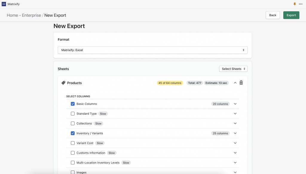The width and height of the screenshot is (306, 174).
Task: Delete the Products sheet via trash icon
Action: pyautogui.click(x=241, y=83)
